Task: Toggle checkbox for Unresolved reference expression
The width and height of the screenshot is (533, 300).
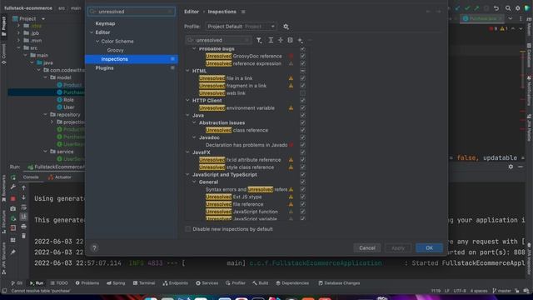Action: pos(302,63)
